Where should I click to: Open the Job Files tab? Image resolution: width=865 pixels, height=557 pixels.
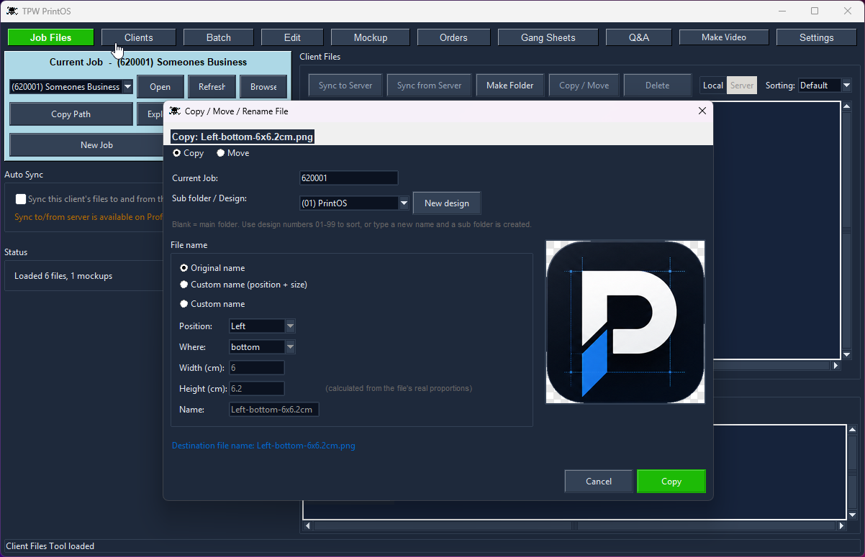click(50, 37)
